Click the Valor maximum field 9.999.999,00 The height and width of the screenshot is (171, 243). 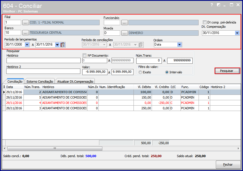pyautogui.click(x=122, y=72)
